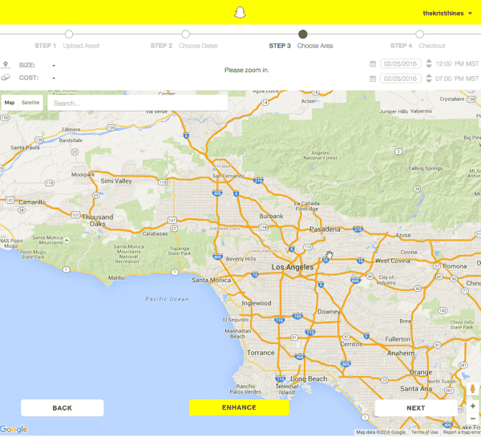
Task: Go to the next step with NEXT
Action: 415,407
